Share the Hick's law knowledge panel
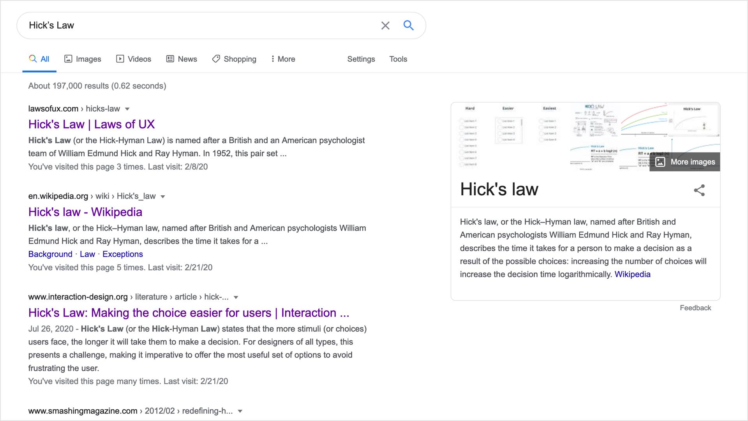Viewport: 748px width, 421px height. pyautogui.click(x=699, y=191)
